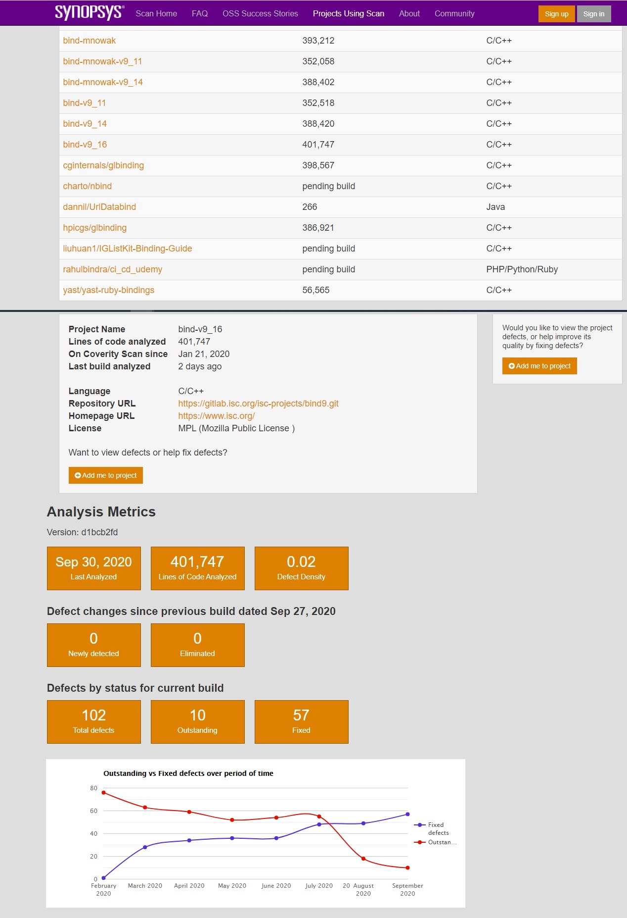Click the Sign up button
Image resolution: width=627 pixels, height=918 pixels.
pos(557,14)
